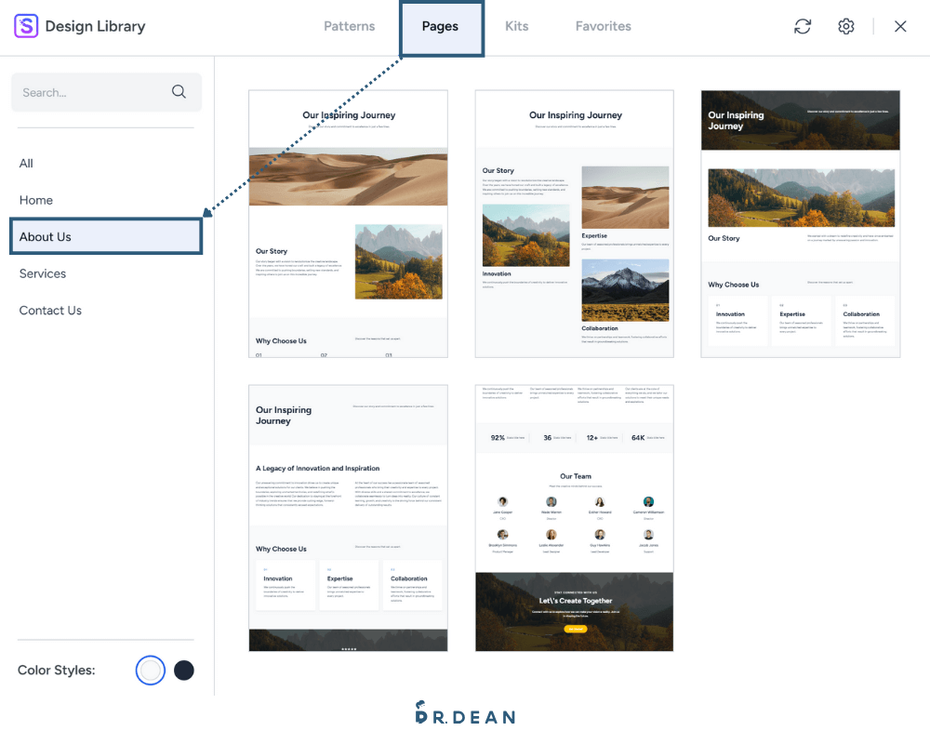Switch to the Kits tab

click(x=516, y=26)
